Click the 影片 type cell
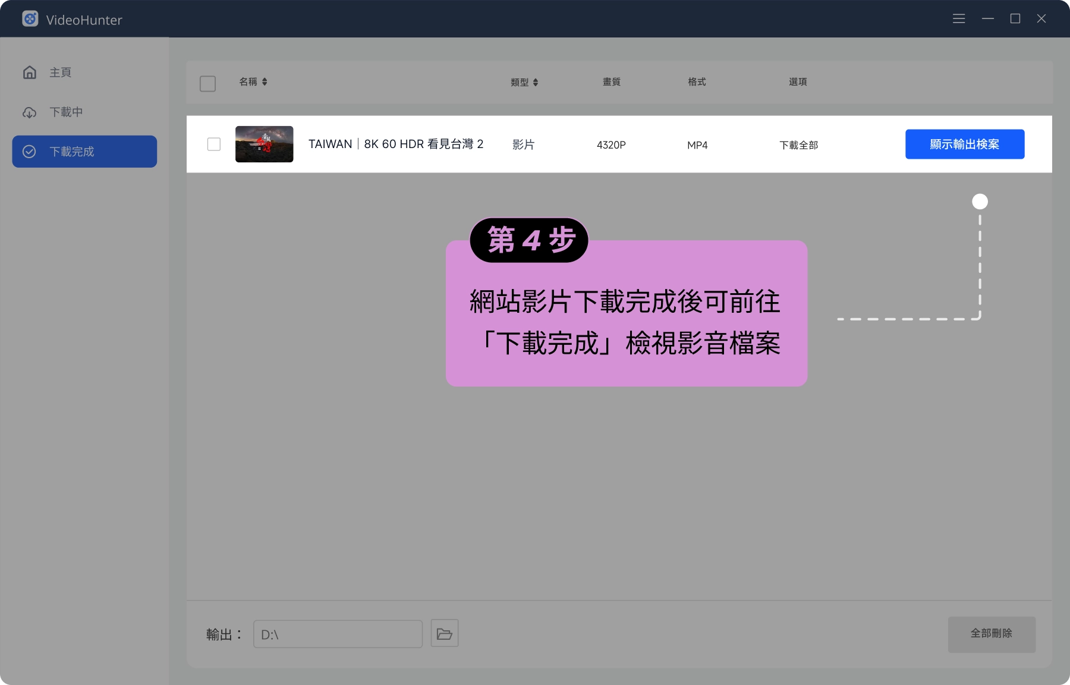Image resolution: width=1070 pixels, height=685 pixels. (523, 144)
